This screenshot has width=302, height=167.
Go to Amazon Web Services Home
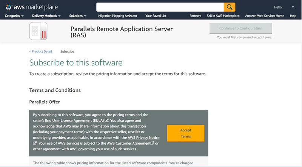point(265,16)
